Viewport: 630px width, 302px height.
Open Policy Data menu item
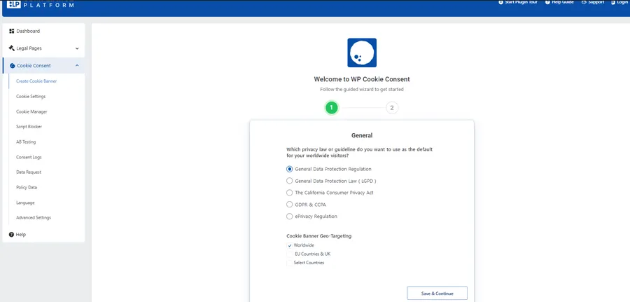point(27,187)
